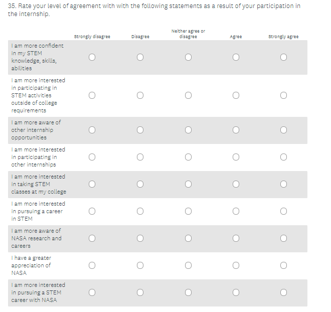Select Disagree for greater appreciation of NASA

(140, 265)
